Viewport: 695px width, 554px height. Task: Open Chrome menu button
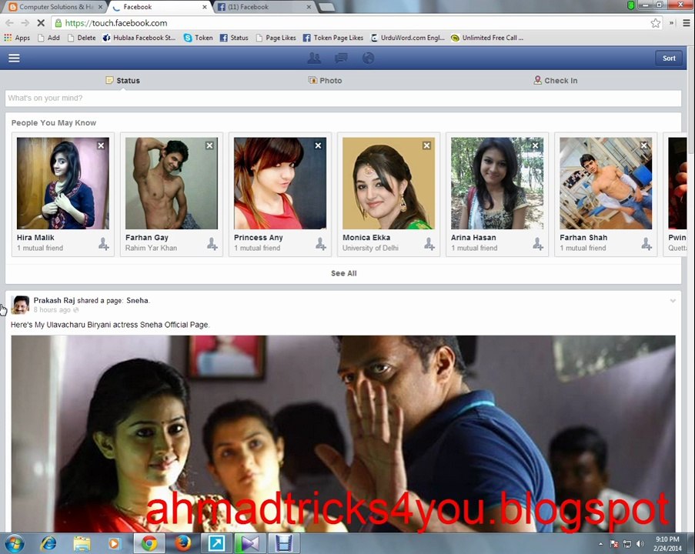686,23
